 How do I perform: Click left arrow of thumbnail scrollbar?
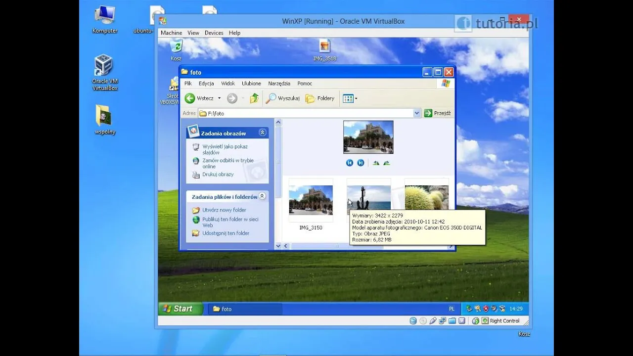pyautogui.click(x=286, y=246)
